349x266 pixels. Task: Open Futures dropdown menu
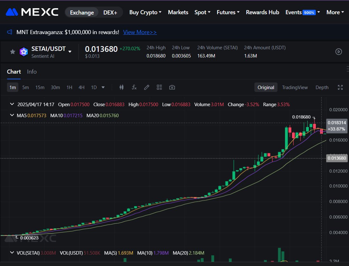(228, 12)
